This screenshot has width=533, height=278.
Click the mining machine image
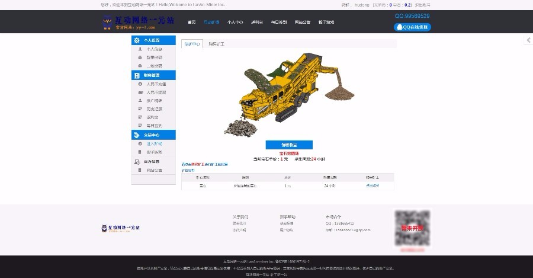pyautogui.click(x=289, y=95)
